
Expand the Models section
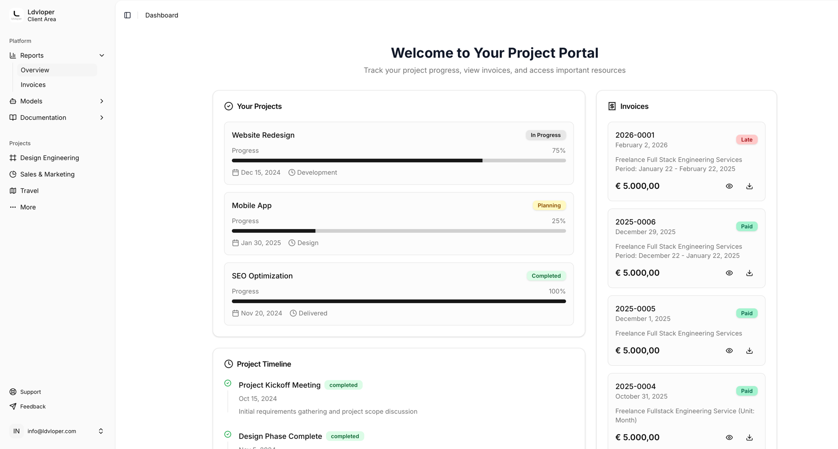tap(102, 101)
